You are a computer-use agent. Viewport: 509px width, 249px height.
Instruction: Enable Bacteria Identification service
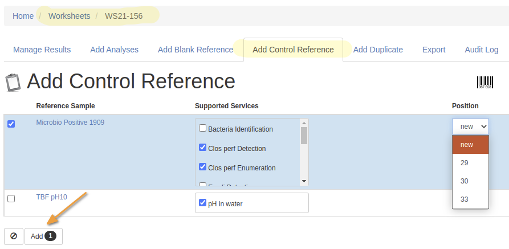click(x=202, y=128)
